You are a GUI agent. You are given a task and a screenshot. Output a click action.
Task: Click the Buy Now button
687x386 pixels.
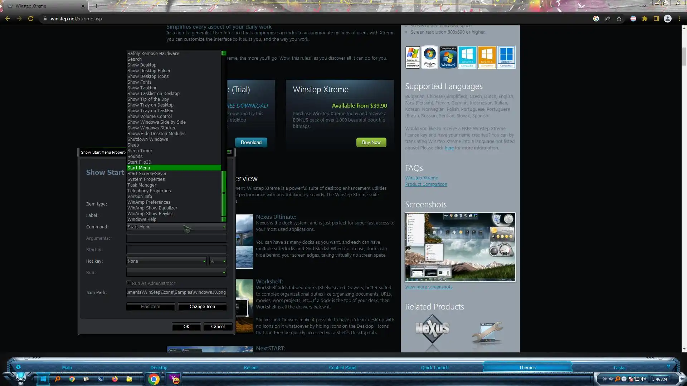tap(371, 142)
